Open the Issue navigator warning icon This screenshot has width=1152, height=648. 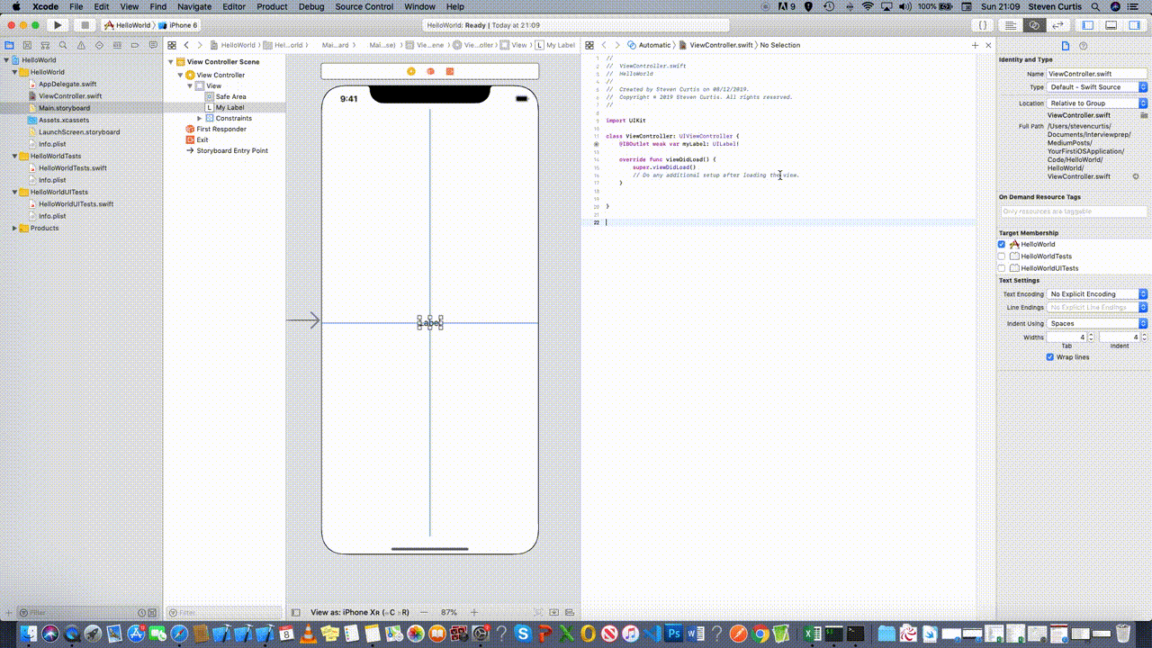click(x=81, y=45)
